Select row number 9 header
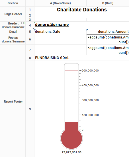This screenshot has width=129, height=157. pyautogui.click(x=30, y=109)
